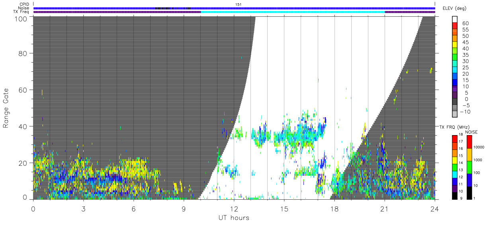Click the TX Freq row label
489x226 pixels.
(22, 12)
